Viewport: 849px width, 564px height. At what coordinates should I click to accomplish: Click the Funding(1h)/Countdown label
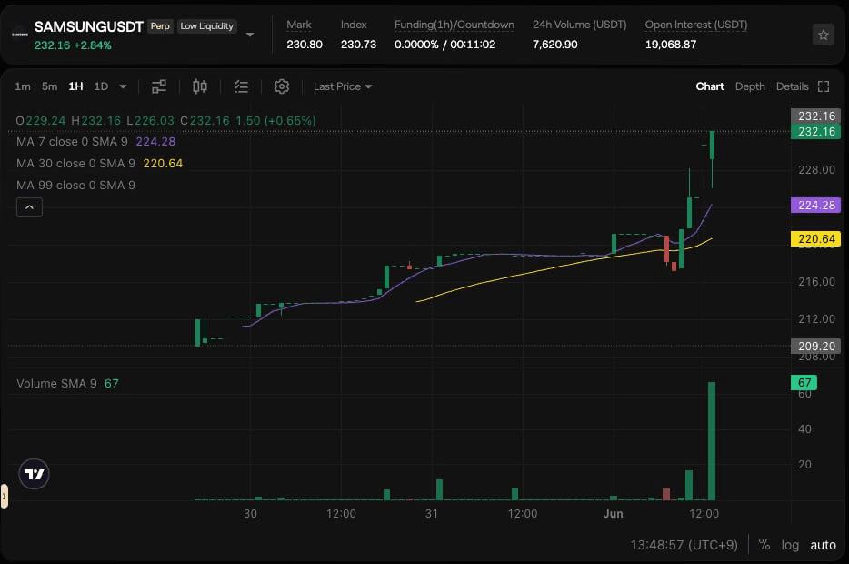coord(454,25)
